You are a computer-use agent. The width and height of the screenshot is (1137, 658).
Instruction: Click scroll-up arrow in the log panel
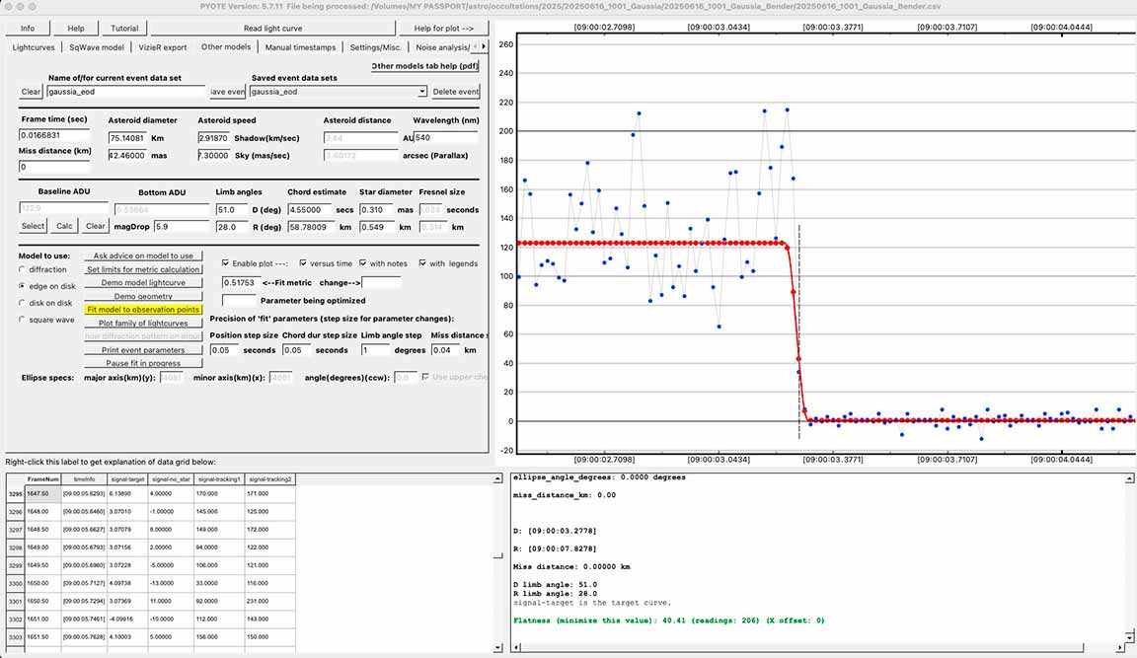[1130, 478]
